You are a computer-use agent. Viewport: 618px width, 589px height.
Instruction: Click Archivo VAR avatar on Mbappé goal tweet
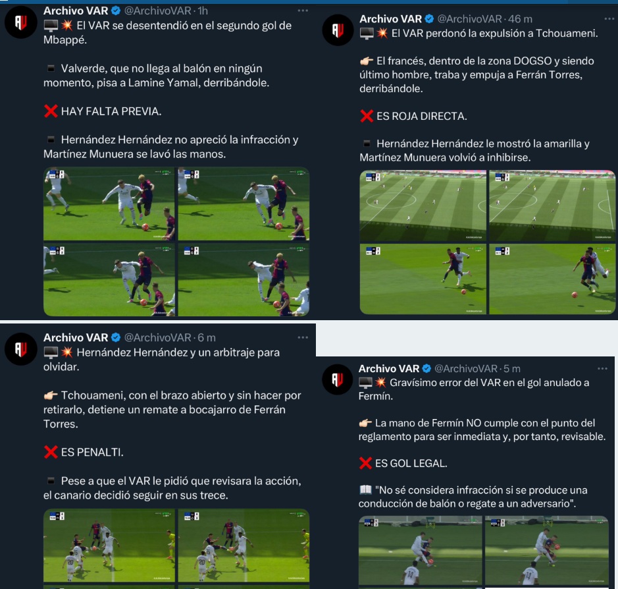click(x=21, y=22)
